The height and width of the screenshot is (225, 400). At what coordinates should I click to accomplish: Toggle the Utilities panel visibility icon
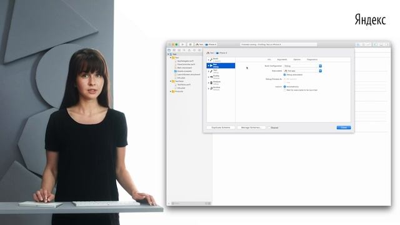387,44
